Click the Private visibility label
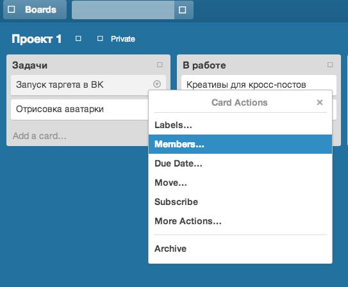The width and height of the screenshot is (348, 287). click(x=123, y=39)
